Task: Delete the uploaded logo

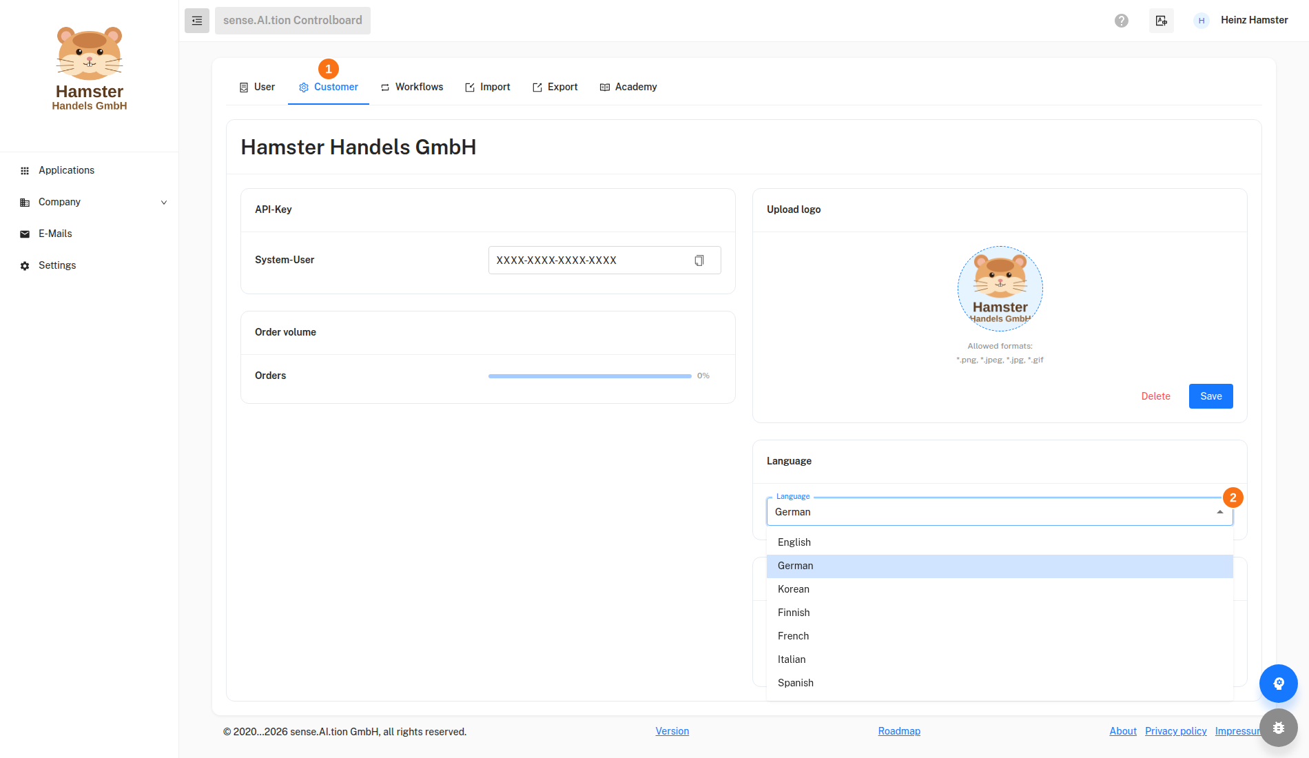Action: click(x=1155, y=396)
